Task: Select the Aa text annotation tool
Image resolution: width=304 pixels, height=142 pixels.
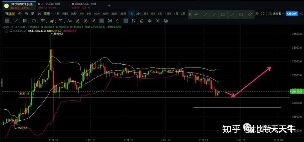Action: [70, 21]
